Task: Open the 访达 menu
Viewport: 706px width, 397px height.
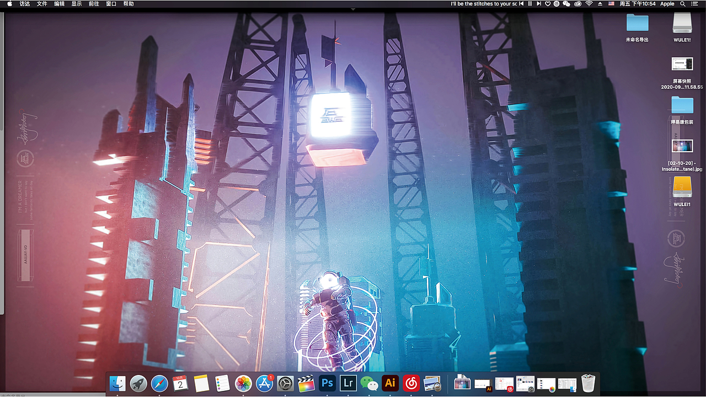Action: tap(25, 4)
